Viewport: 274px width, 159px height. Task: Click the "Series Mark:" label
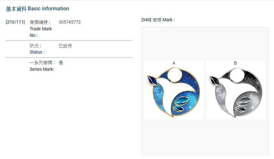[x=42, y=69]
